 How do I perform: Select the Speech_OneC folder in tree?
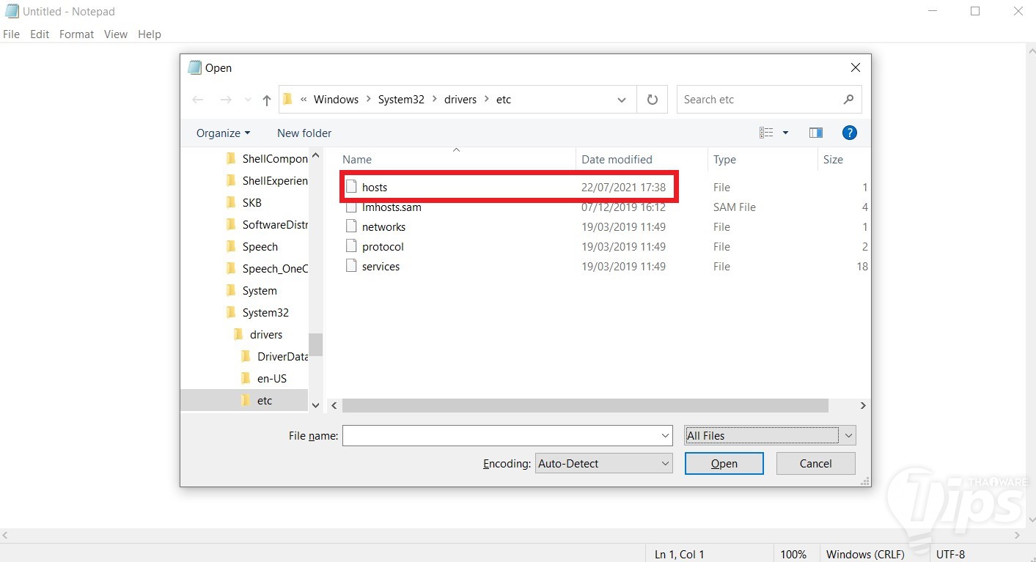click(267, 268)
